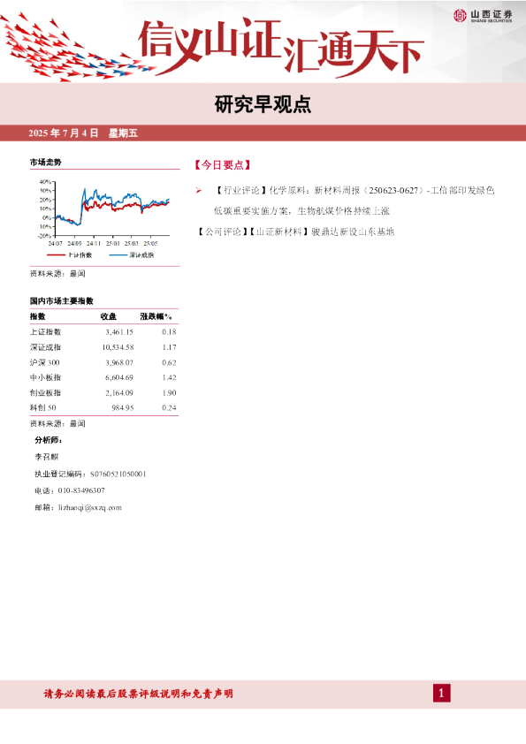Click the 今日要点 section heading
Screen dimensions: 526x744
[x=222, y=165]
